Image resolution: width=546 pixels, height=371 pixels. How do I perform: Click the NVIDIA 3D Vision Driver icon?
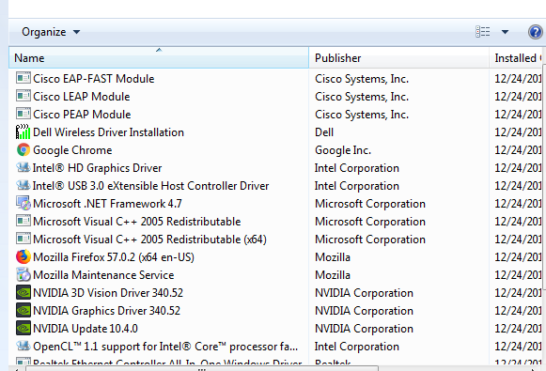tap(23, 292)
